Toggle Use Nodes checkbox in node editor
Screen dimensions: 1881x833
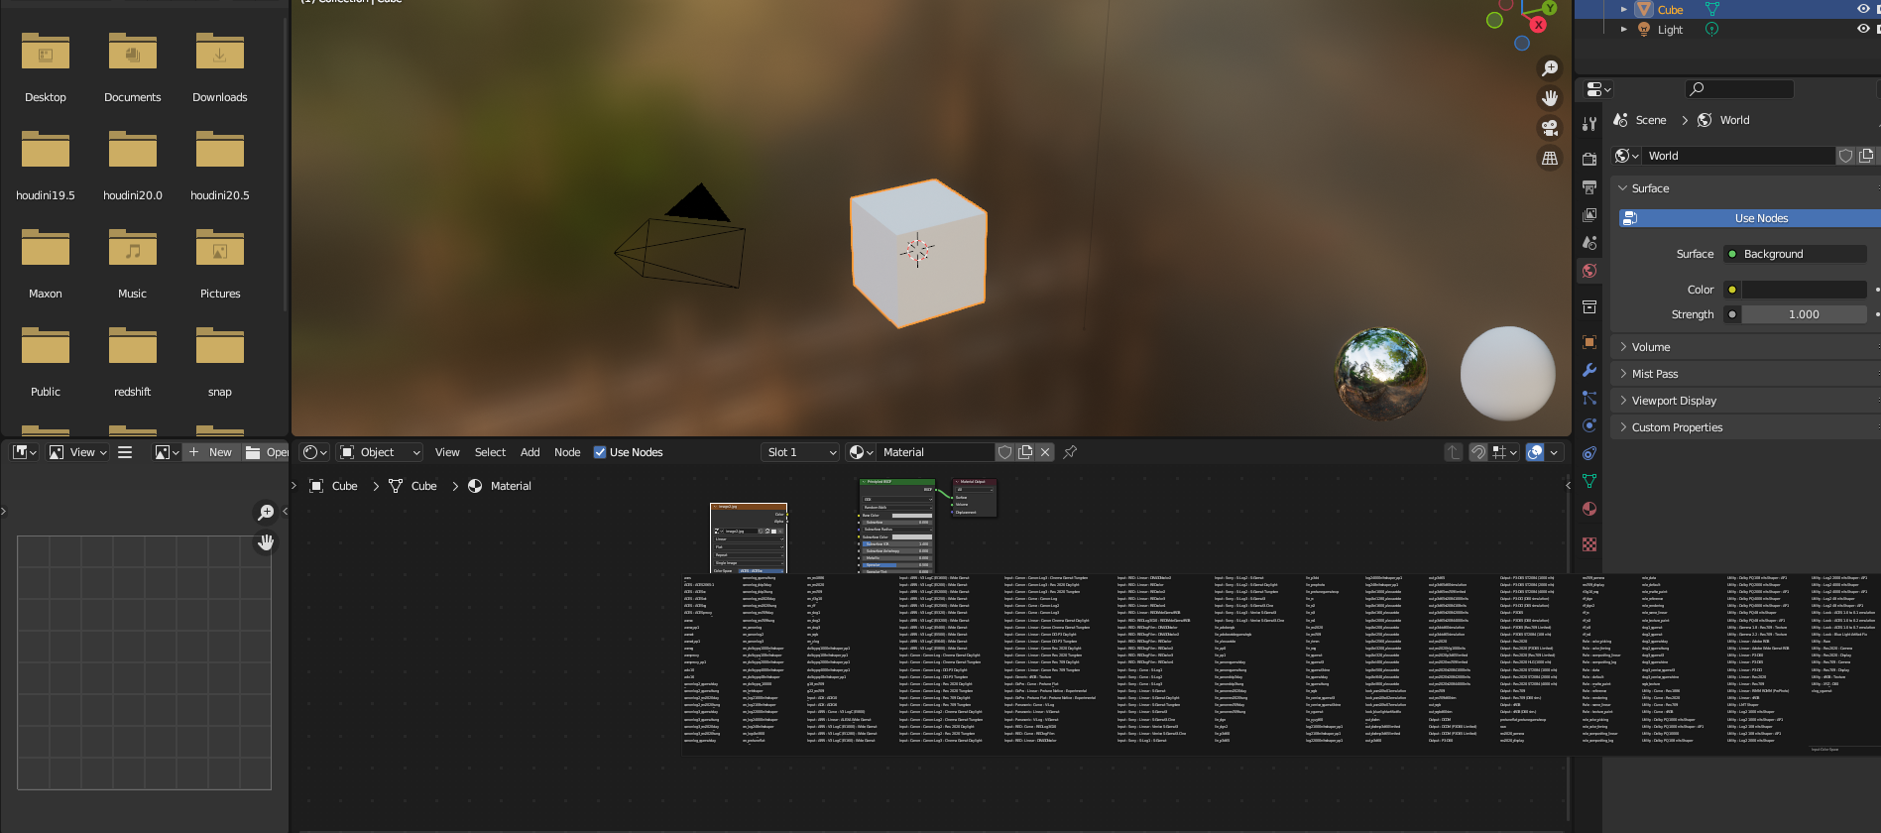point(600,452)
